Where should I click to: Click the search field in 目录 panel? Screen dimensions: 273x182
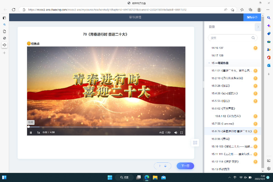pyautogui.click(x=230, y=38)
